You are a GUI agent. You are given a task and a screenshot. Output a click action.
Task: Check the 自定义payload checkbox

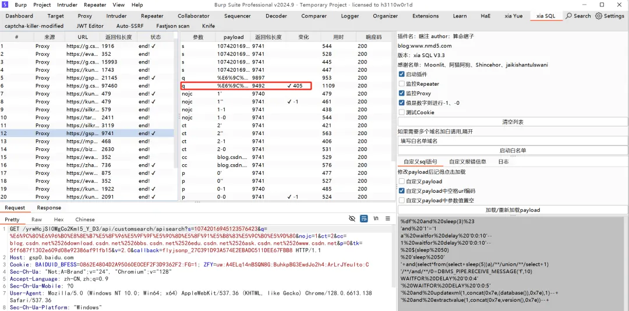click(401, 181)
